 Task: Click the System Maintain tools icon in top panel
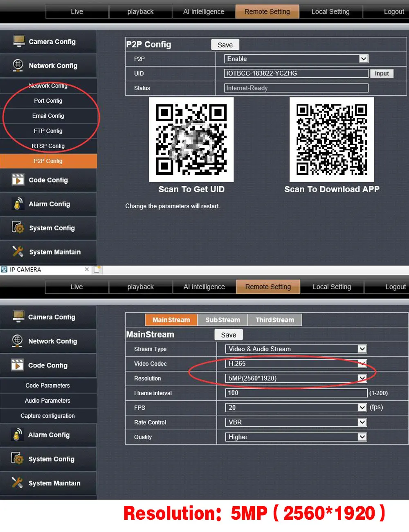click(x=18, y=251)
